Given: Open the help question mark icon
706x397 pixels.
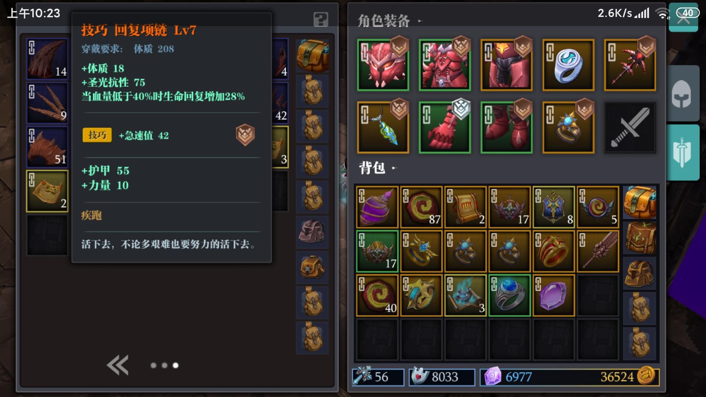Looking at the screenshot, I should 321,19.
